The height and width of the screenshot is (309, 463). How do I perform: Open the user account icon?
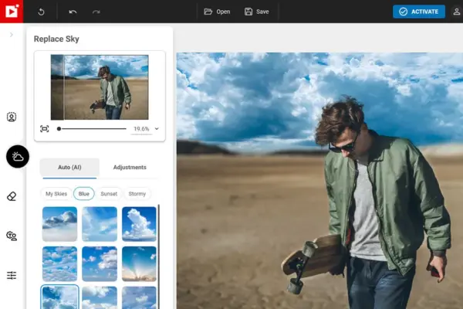pyautogui.click(x=457, y=12)
